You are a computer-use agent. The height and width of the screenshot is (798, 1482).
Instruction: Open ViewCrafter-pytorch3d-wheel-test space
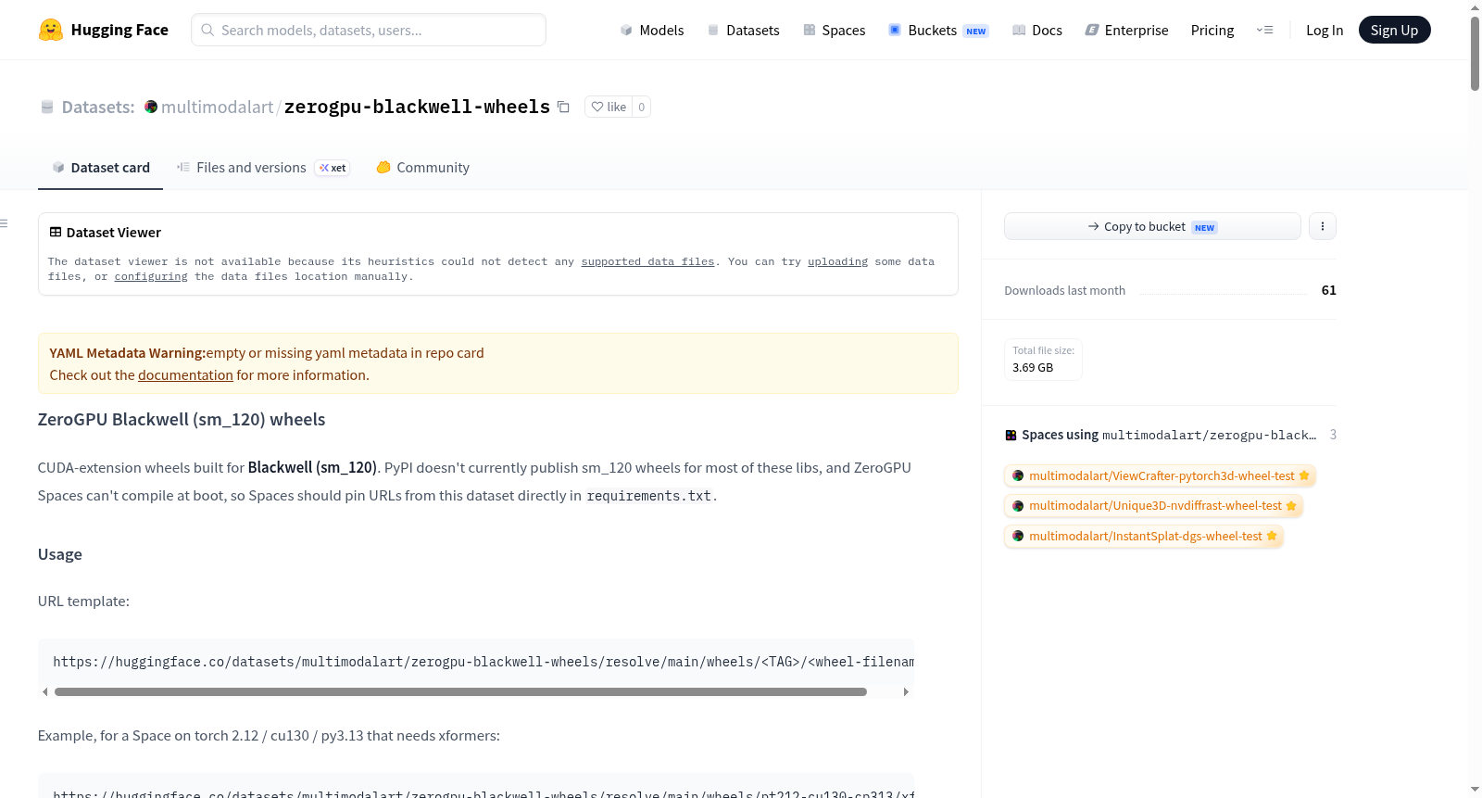[1160, 475]
